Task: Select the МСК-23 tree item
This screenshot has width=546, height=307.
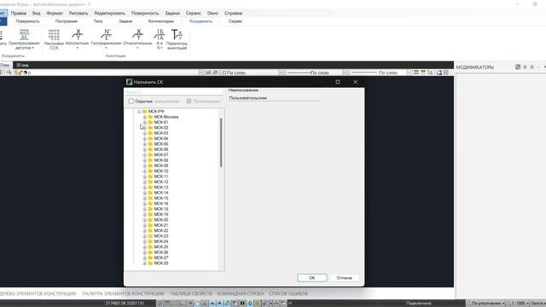Action: tap(161, 236)
